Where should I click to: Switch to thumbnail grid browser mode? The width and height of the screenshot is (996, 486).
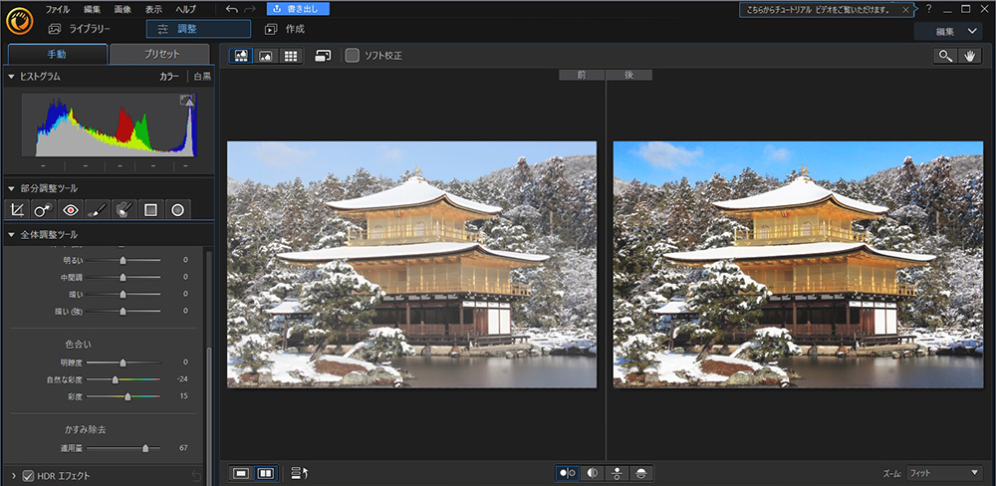[291, 56]
